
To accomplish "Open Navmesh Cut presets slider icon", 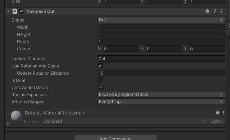I will point(215,11).
